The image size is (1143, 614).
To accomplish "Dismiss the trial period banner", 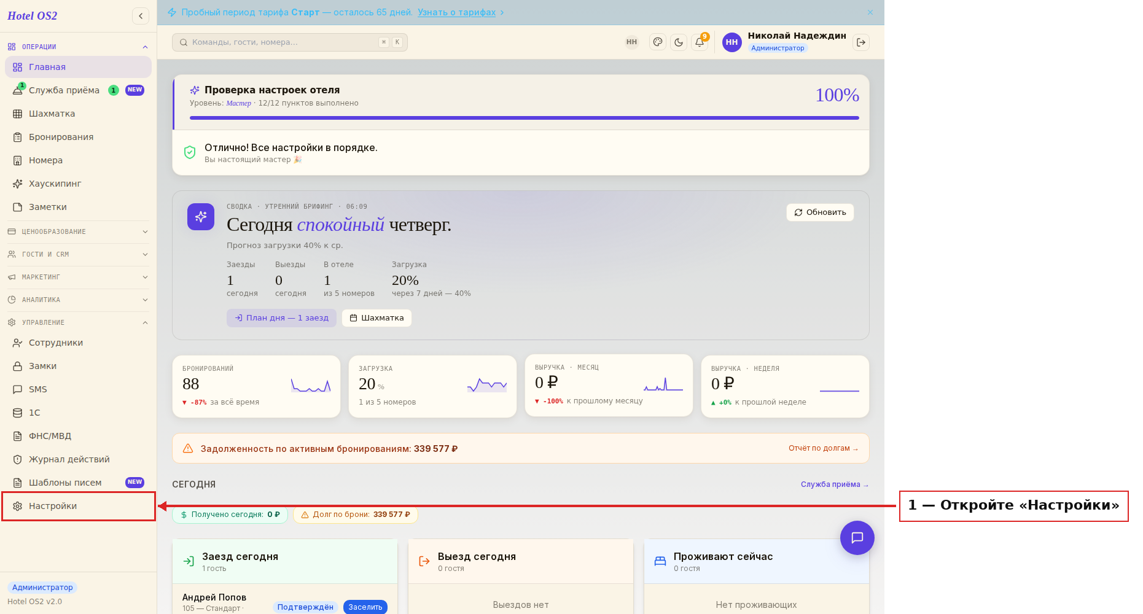I will click(870, 12).
